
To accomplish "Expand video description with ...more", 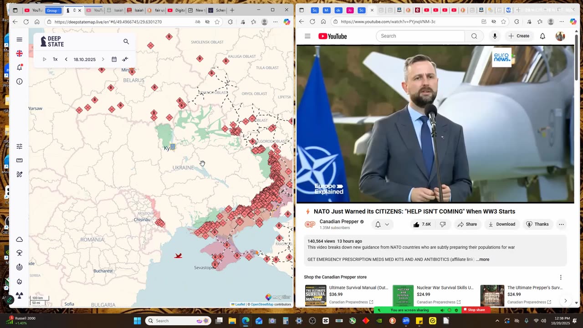I will 483,259.
